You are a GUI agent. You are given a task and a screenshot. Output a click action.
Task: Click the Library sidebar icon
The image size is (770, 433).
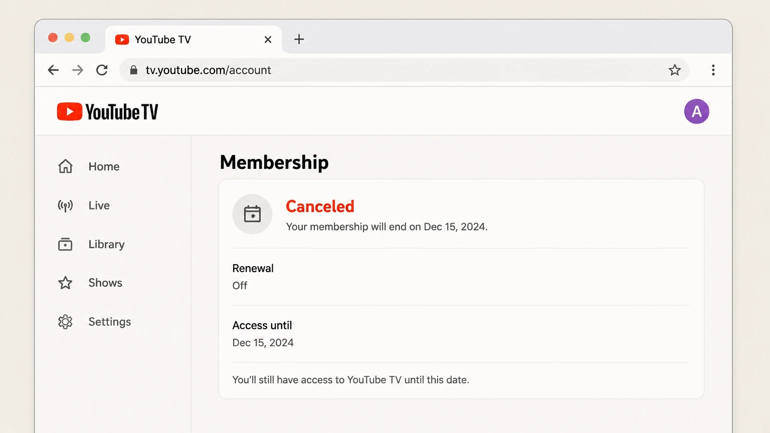[65, 244]
